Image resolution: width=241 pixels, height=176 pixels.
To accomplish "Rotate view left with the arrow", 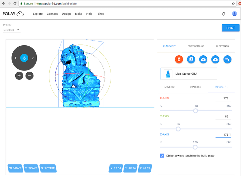I will point(16,58).
